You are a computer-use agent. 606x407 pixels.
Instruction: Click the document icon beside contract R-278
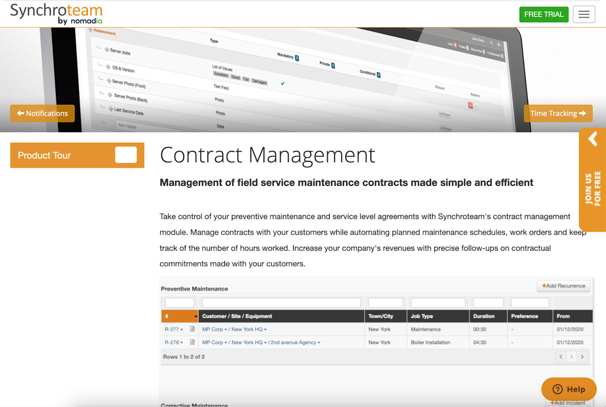pos(192,342)
